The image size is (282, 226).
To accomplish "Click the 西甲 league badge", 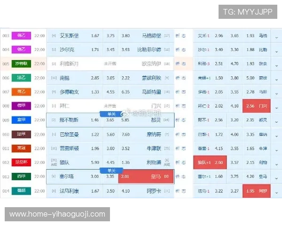I will click(x=21, y=177).
